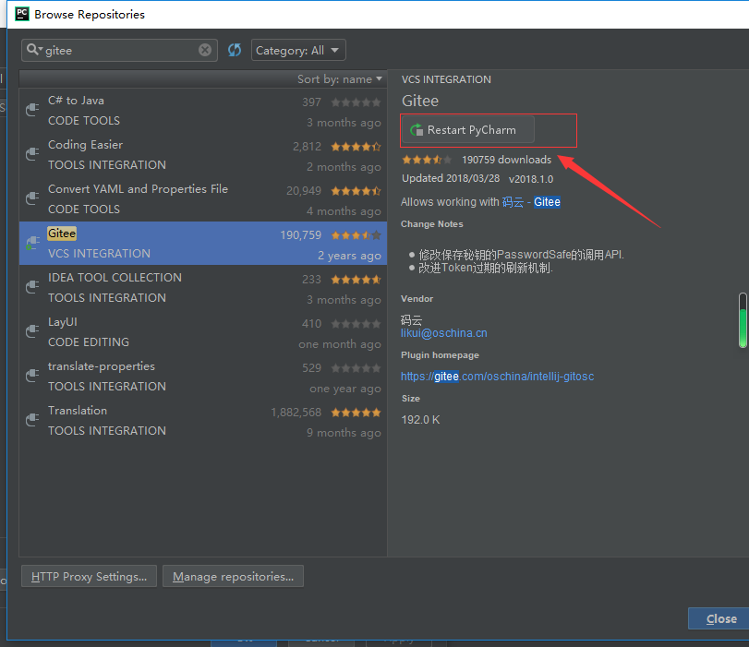Close the Browse Repositories dialog
The image size is (749, 647).
(720, 618)
